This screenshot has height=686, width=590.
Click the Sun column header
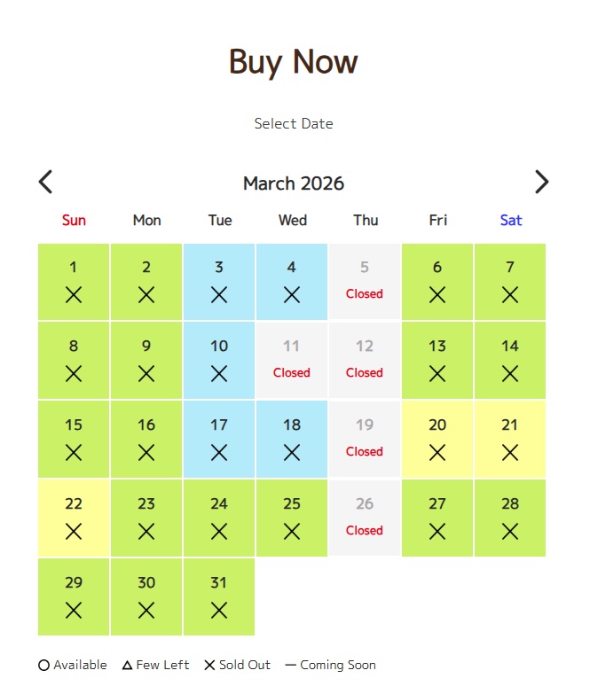74,221
